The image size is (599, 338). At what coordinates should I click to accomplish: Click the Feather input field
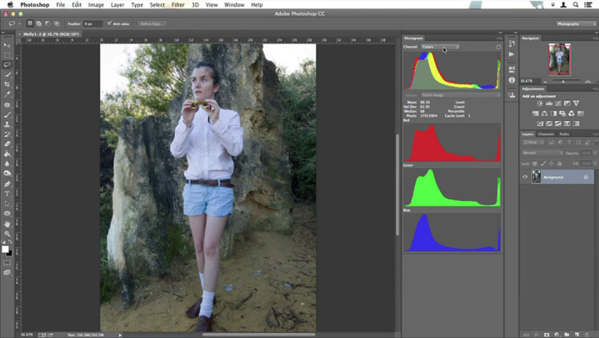coord(93,23)
